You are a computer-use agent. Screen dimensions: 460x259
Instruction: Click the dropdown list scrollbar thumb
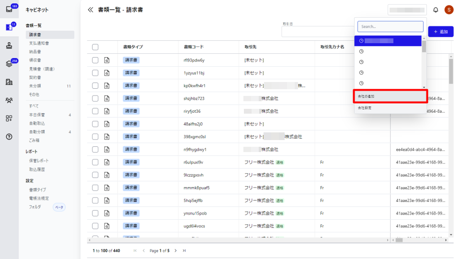pyautogui.click(x=424, y=47)
